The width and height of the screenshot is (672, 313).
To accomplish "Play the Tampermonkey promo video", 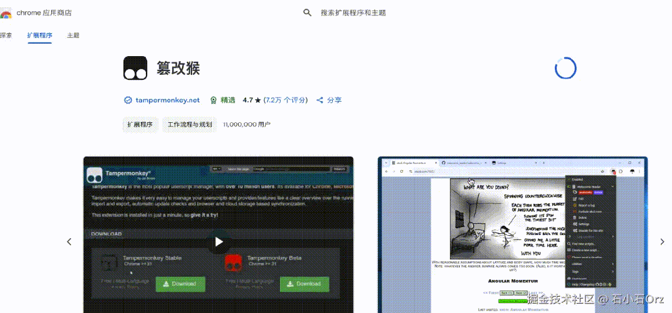I will 219,242.
